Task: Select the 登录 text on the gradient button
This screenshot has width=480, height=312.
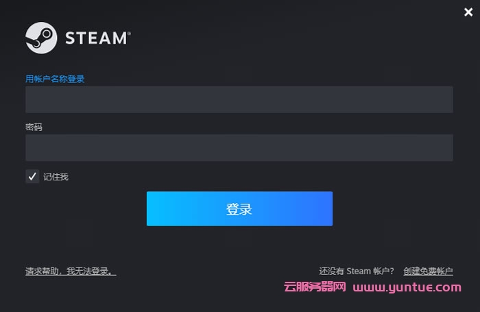Action: 239,209
